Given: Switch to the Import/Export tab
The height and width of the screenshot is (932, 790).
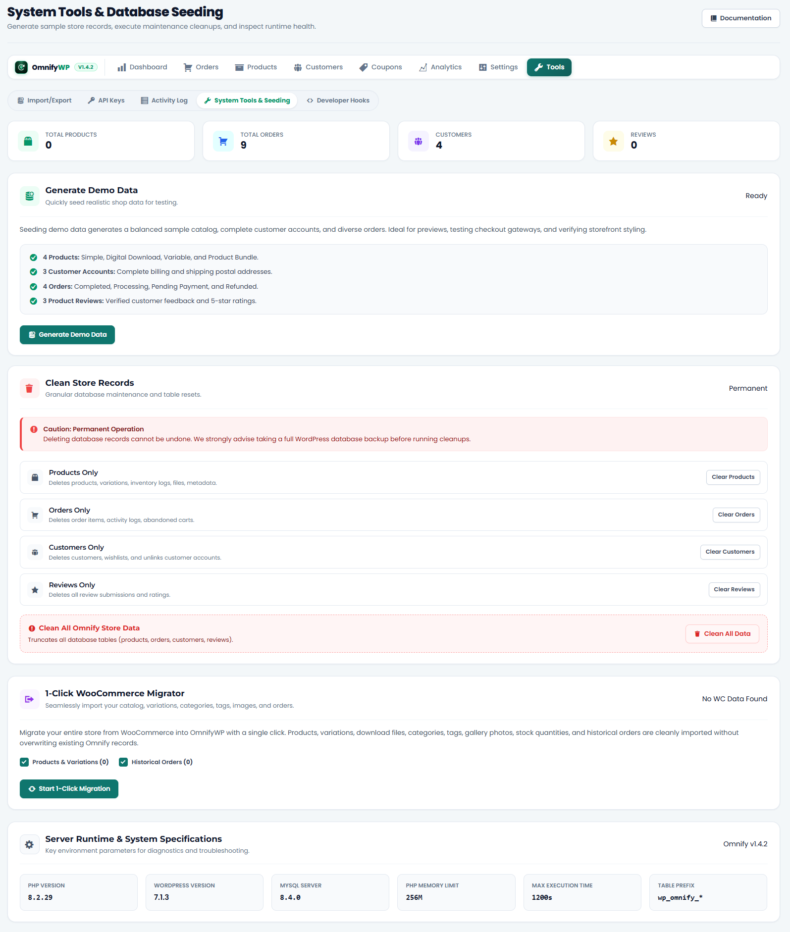Looking at the screenshot, I should pyautogui.click(x=45, y=101).
